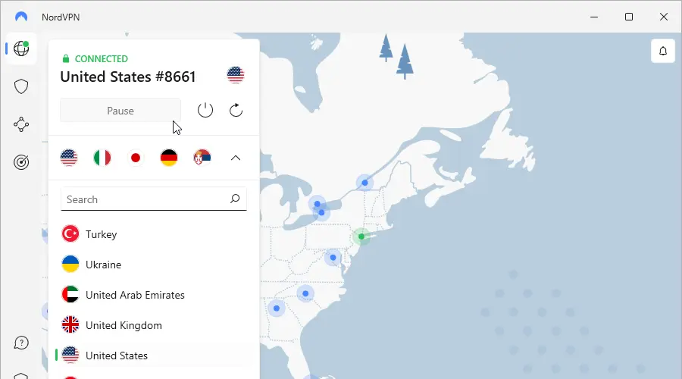Image resolution: width=682 pixels, height=379 pixels.
Task: Connect to United Arab Emirates
Action: [x=154, y=295]
